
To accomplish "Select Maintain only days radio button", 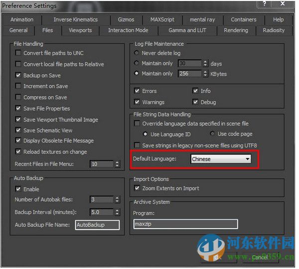I will [x=137, y=63].
